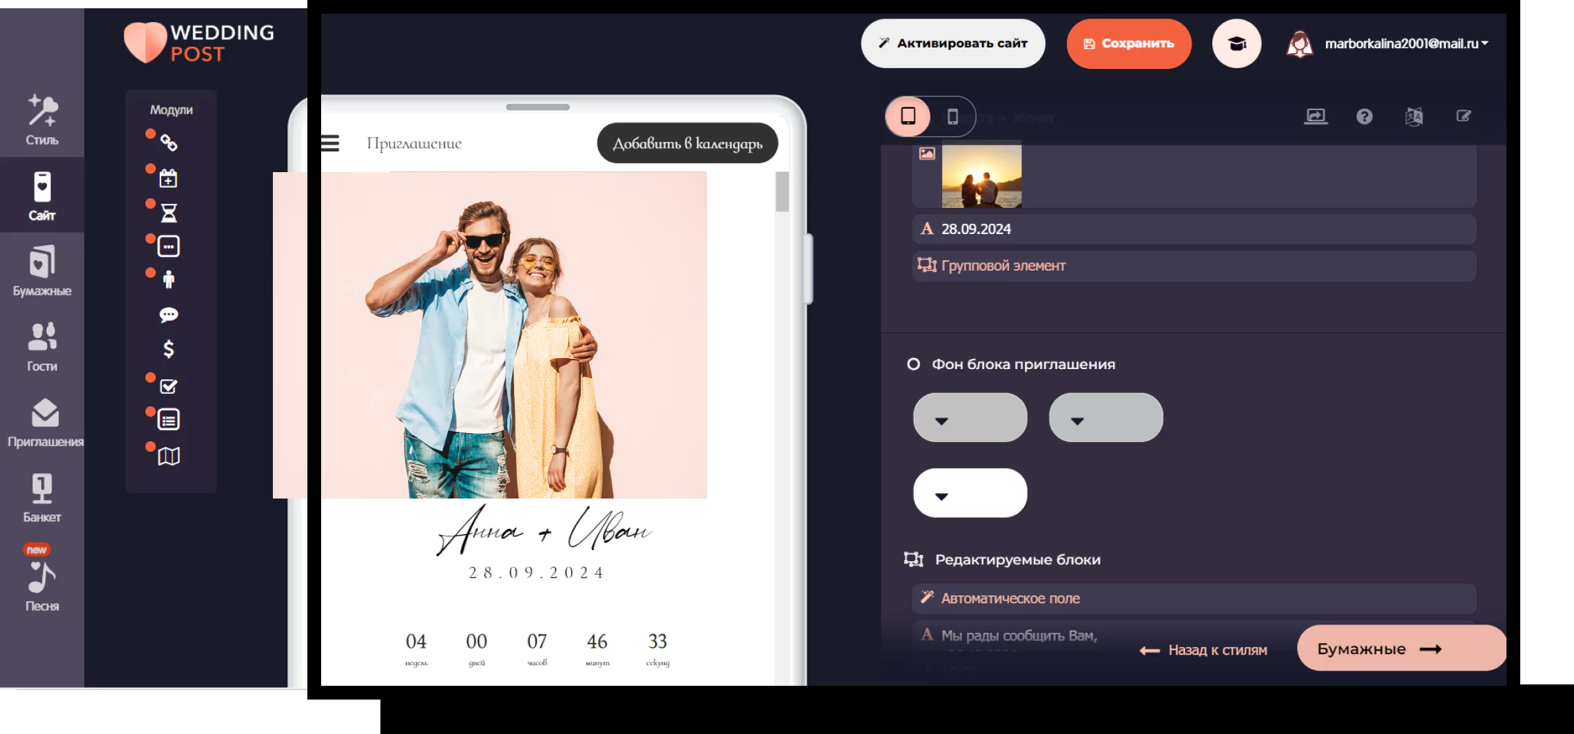
Task: Click Добавить в календарь button in preview
Action: pyautogui.click(x=688, y=143)
